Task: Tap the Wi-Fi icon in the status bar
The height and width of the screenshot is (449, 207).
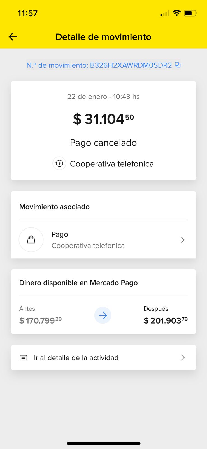Action: [x=176, y=13]
